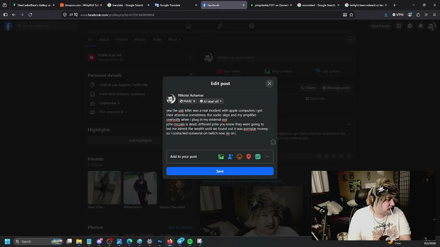The image size is (440, 247).
Task: Expand the More profile tabs dropdown
Action: (x=174, y=39)
